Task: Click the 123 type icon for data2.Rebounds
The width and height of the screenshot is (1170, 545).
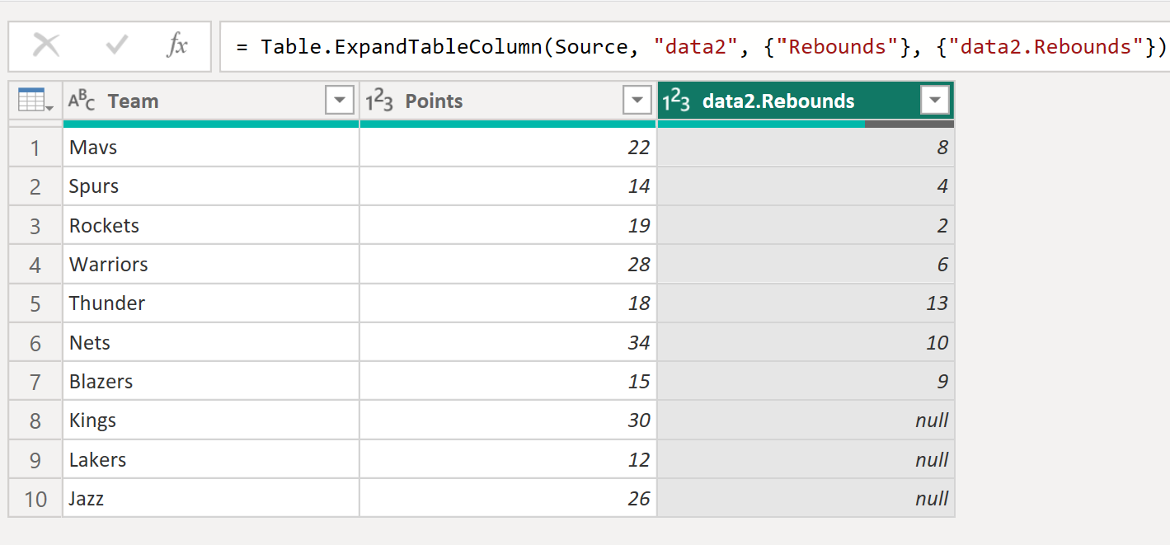Action: click(x=677, y=101)
